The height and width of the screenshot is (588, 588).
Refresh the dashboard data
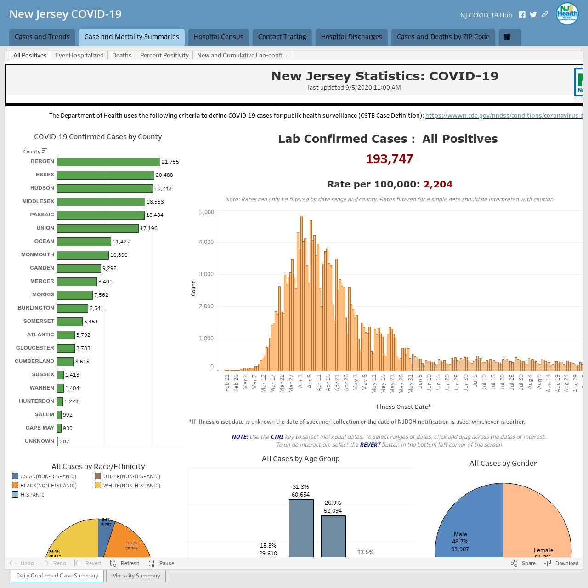[x=125, y=563]
